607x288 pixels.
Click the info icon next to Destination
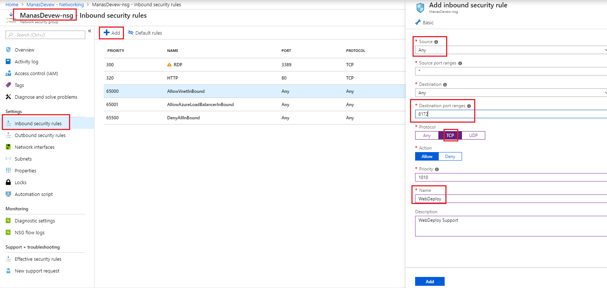[445, 85]
